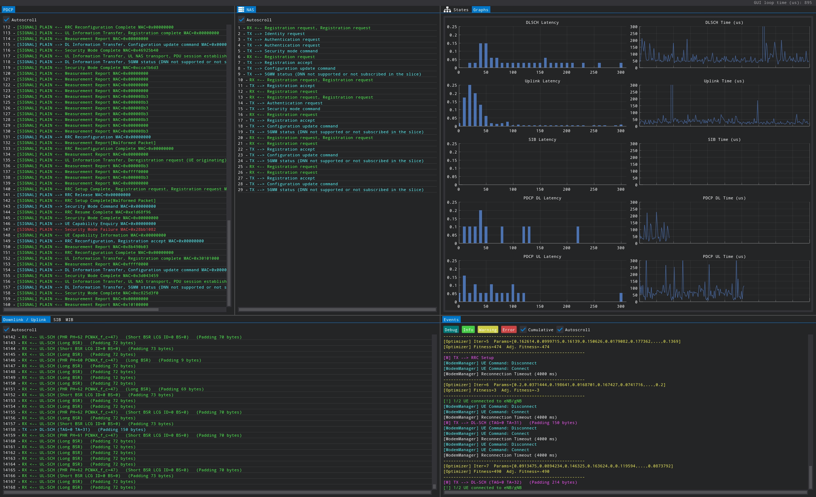
Task: Select the Graphs tab
Action: [x=481, y=10]
